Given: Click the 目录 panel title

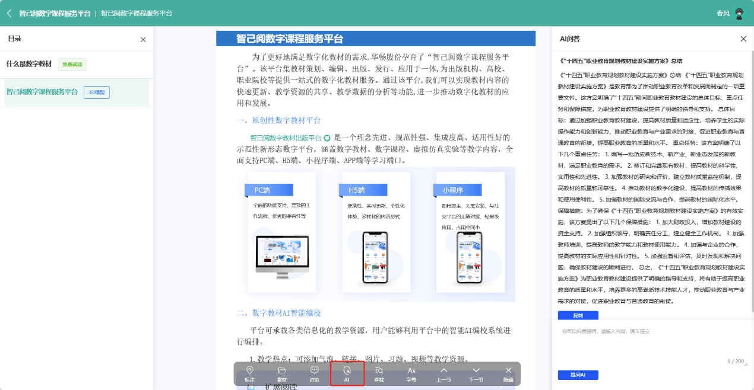Looking at the screenshot, I should tap(14, 39).
